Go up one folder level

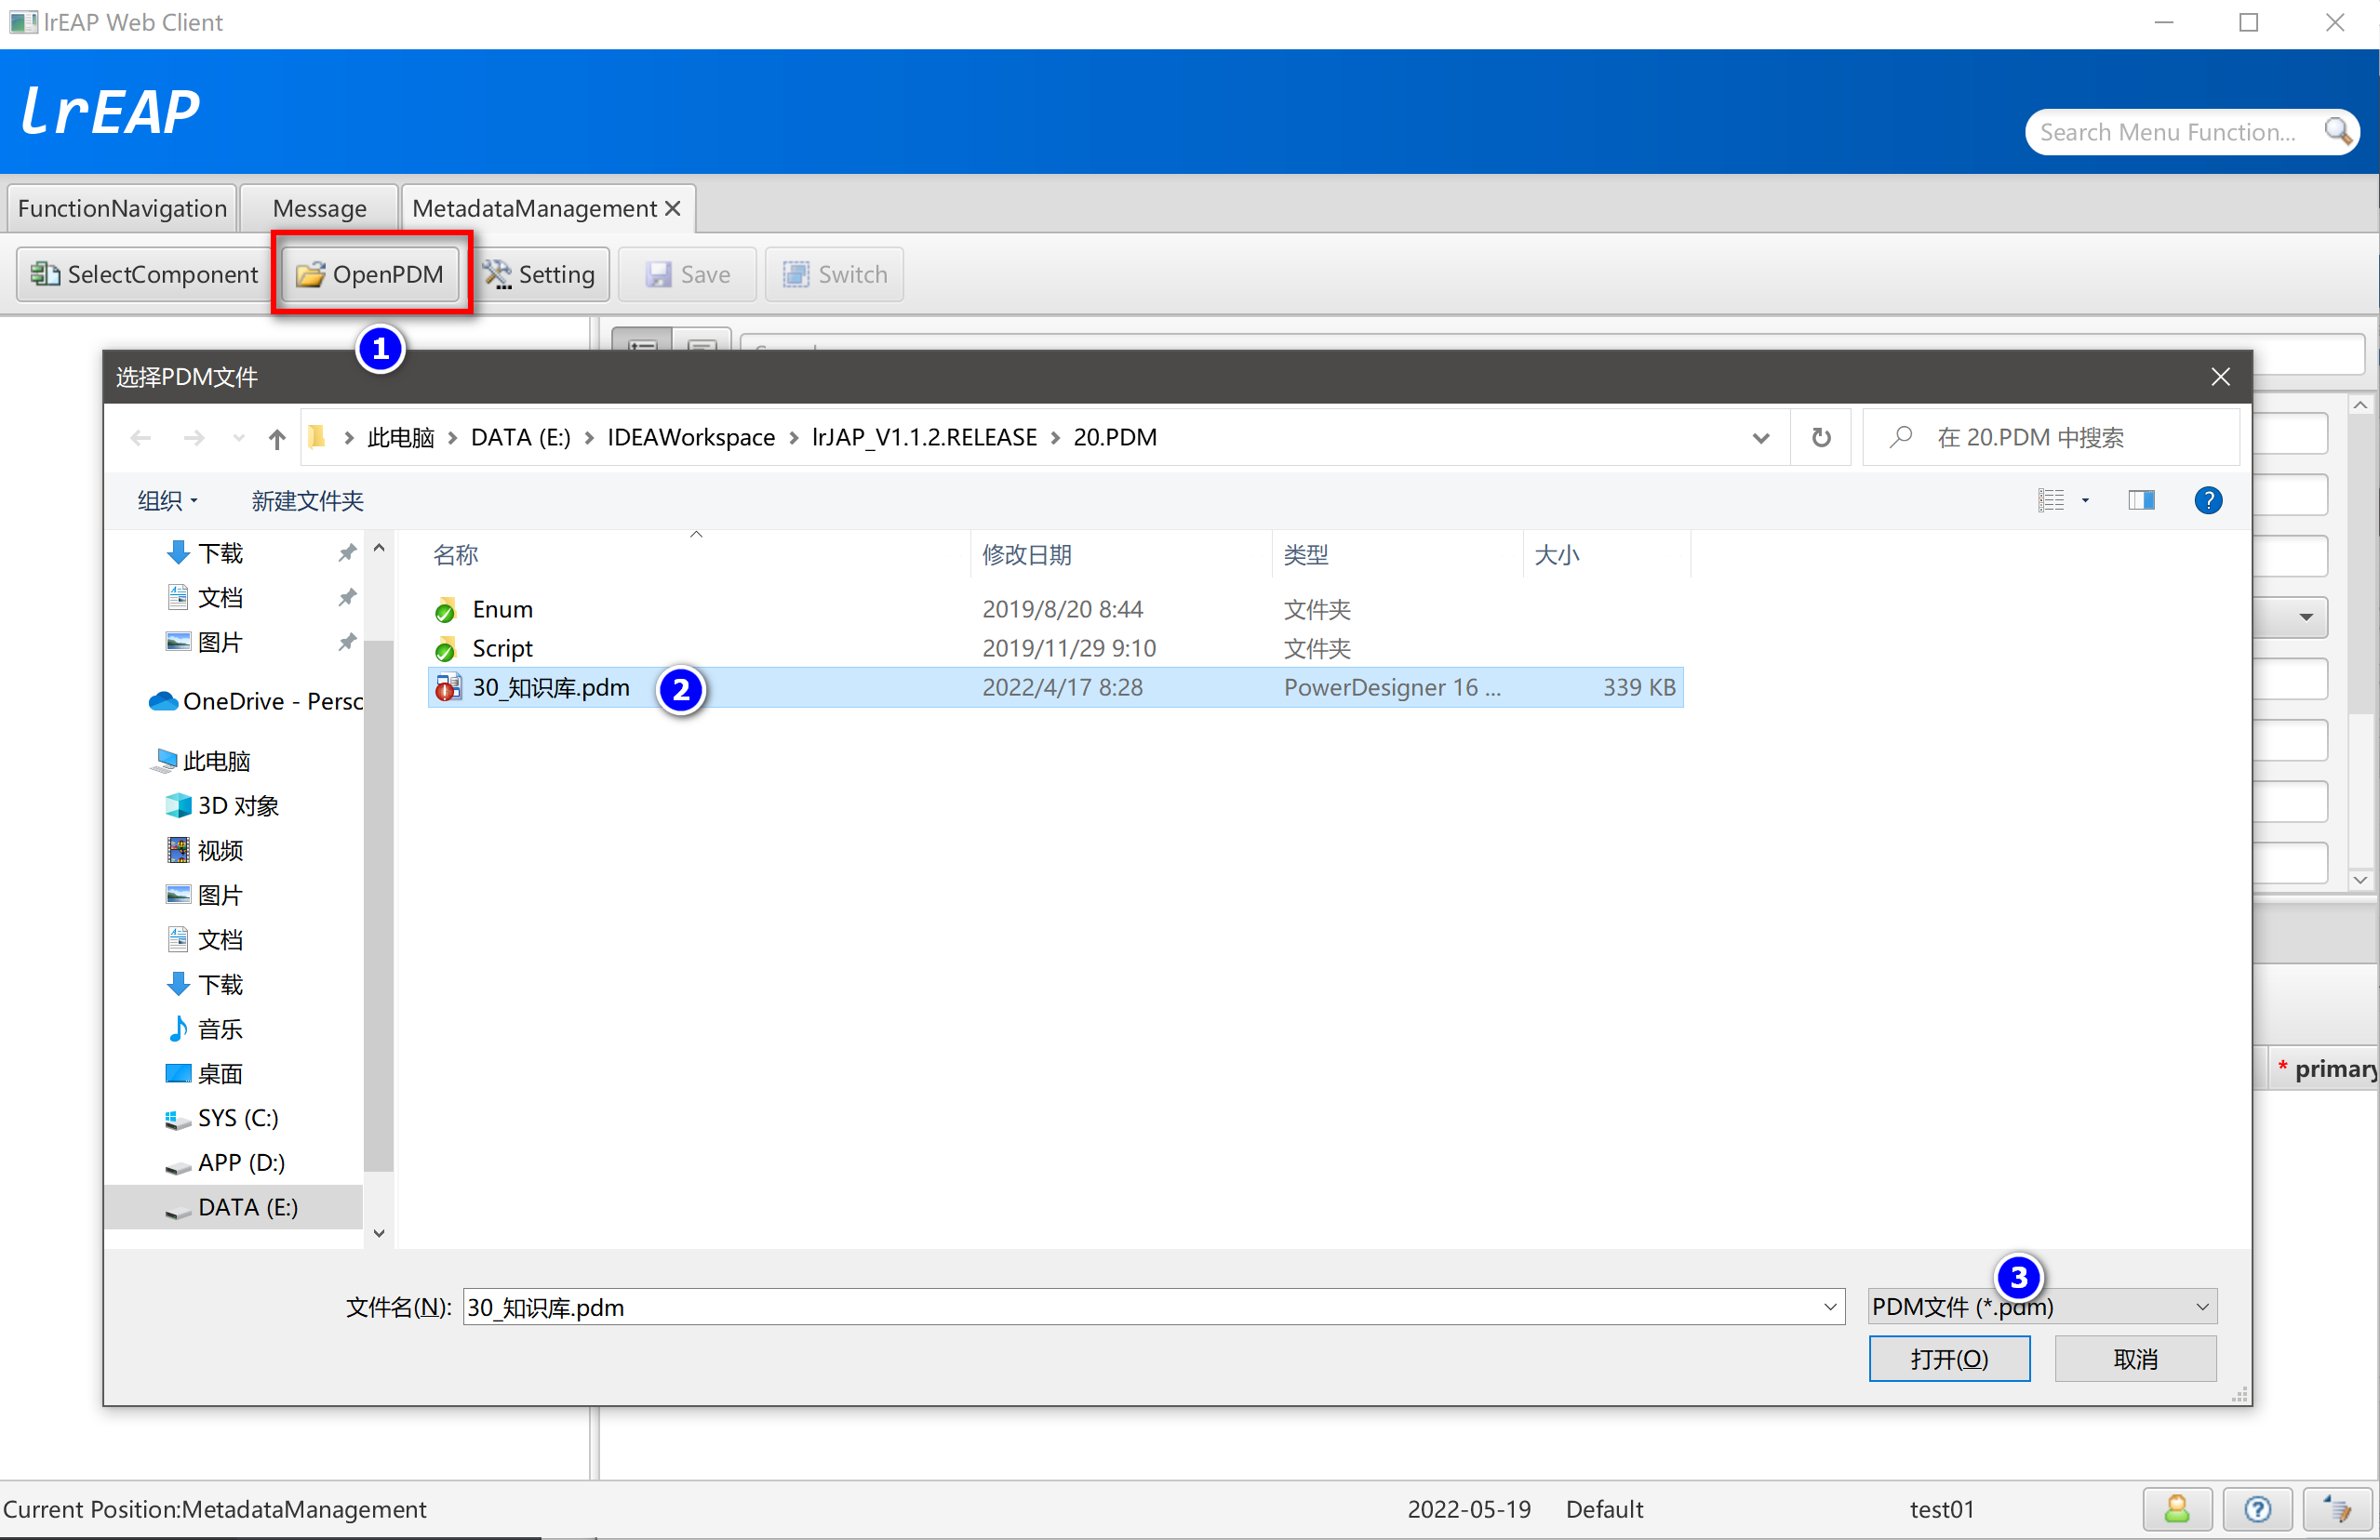pos(277,438)
